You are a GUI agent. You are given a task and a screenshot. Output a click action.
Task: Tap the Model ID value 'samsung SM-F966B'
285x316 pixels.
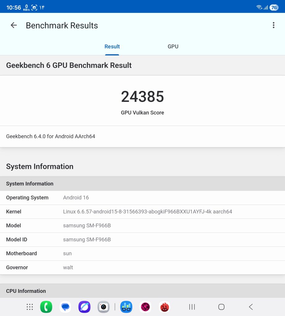point(87,239)
